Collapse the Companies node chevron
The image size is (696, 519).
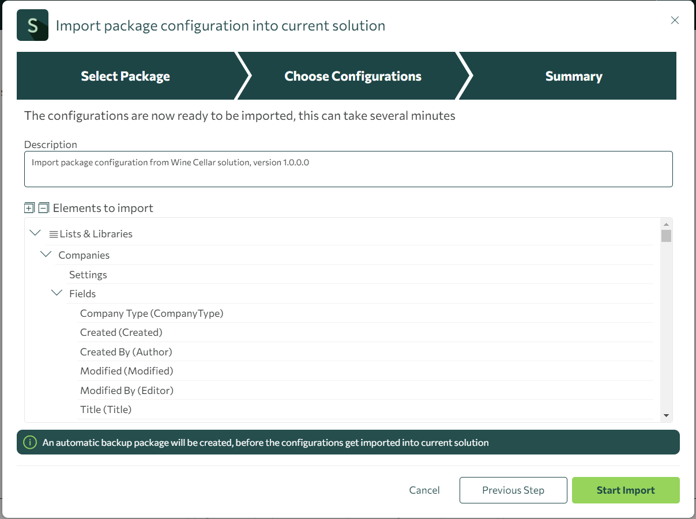pos(46,253)
